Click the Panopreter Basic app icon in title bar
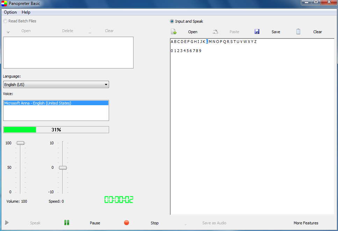The height and width of the screenshot is (231, 338). coord(4,3)
